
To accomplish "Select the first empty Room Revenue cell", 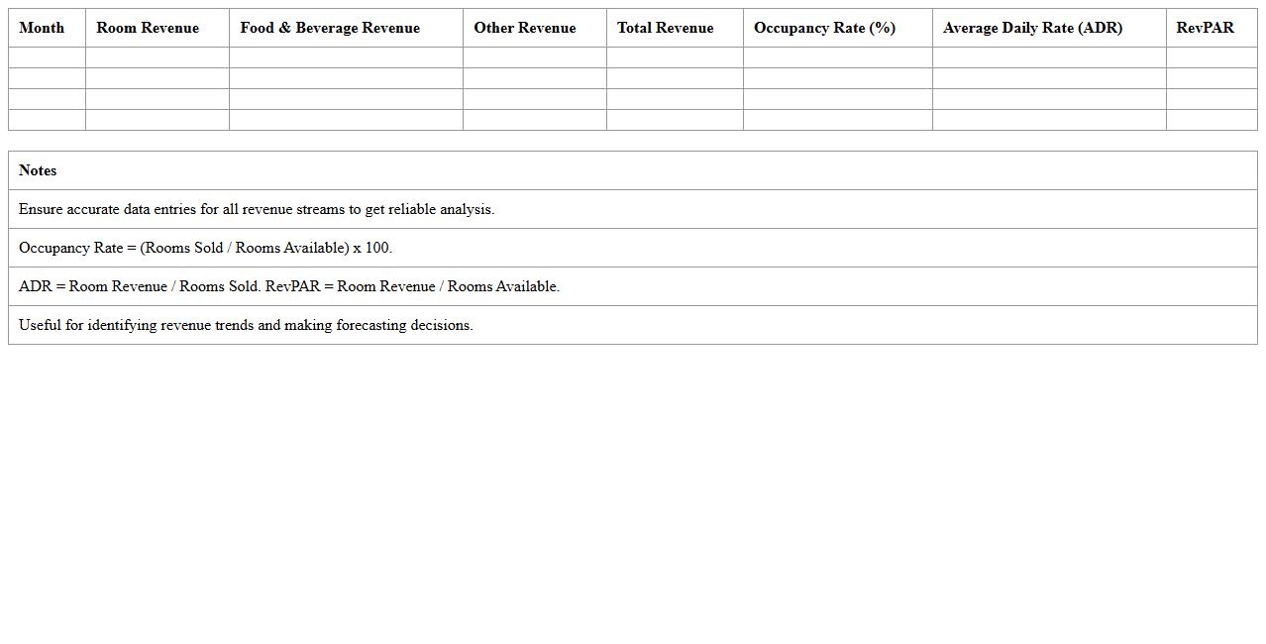I will 157,56.
